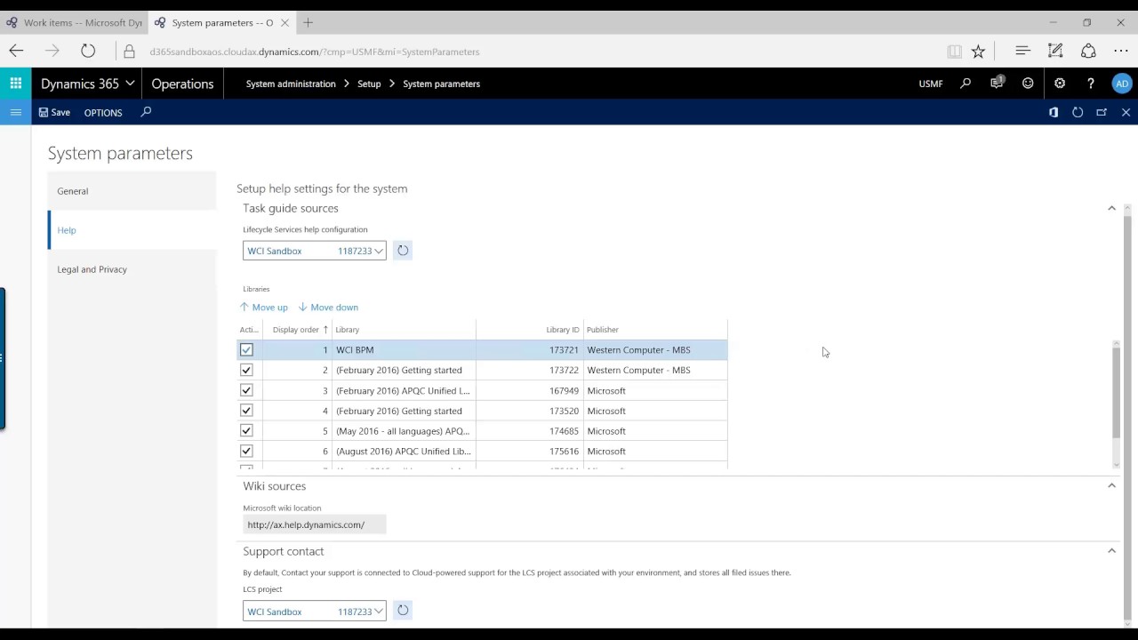Open the Dynamics 365 app launcher waffle
This screenshot has height=640, width=1138.
15,84
